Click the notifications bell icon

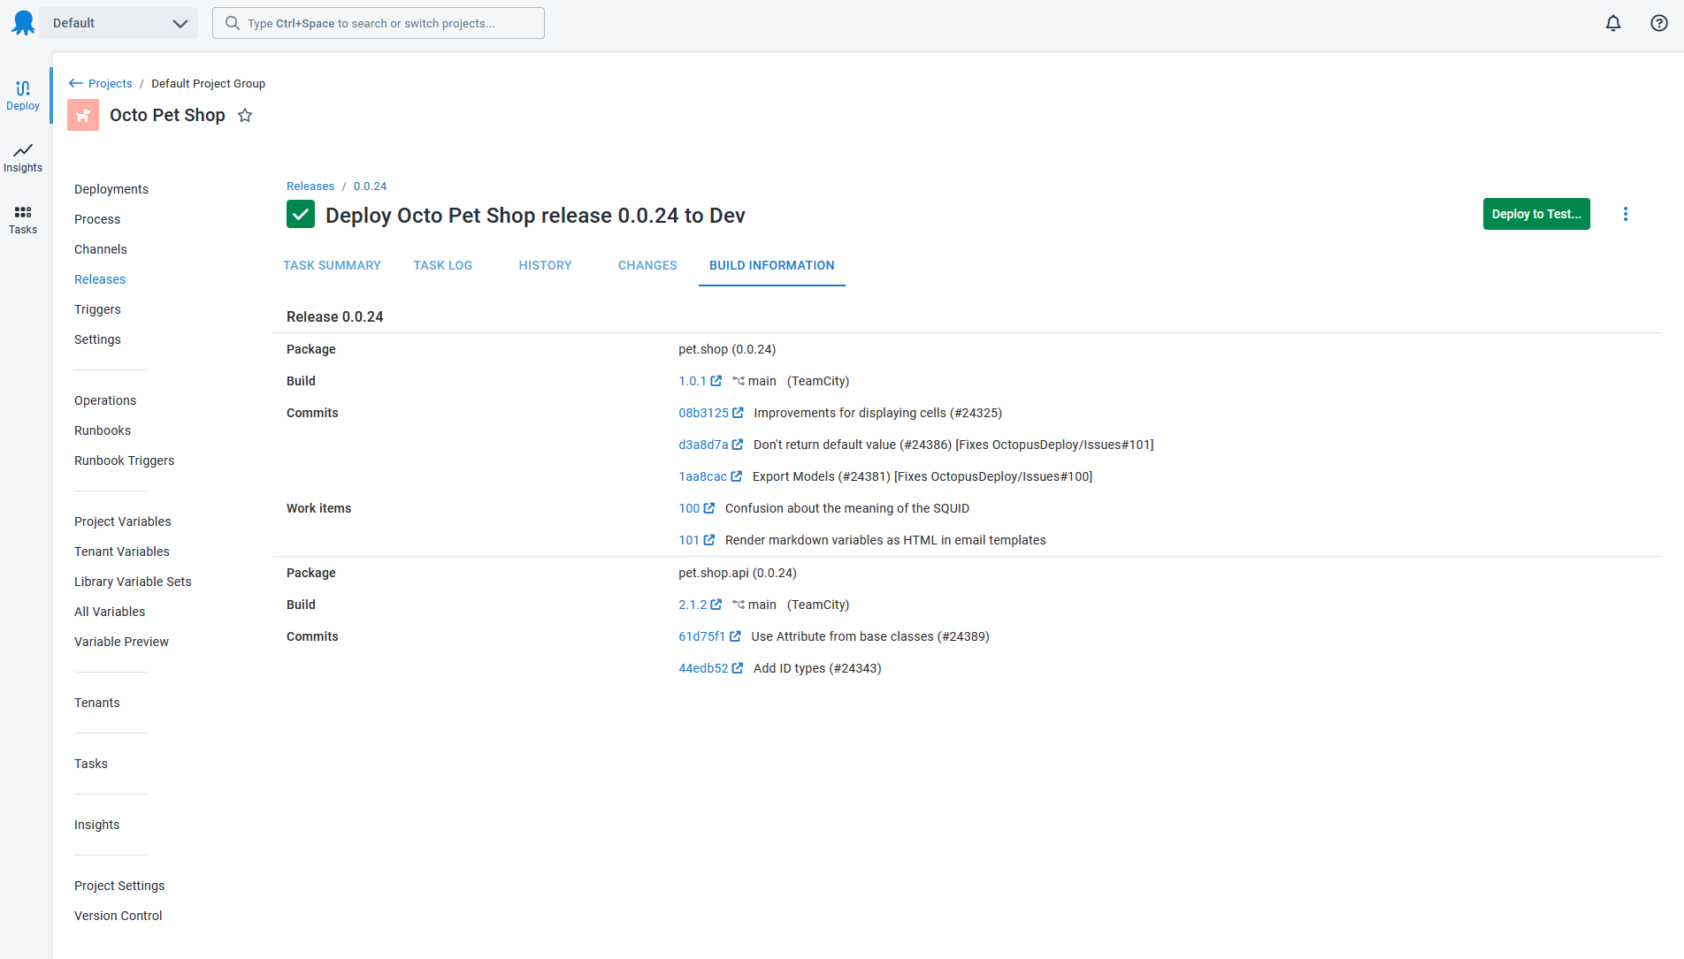(1613, 23)
